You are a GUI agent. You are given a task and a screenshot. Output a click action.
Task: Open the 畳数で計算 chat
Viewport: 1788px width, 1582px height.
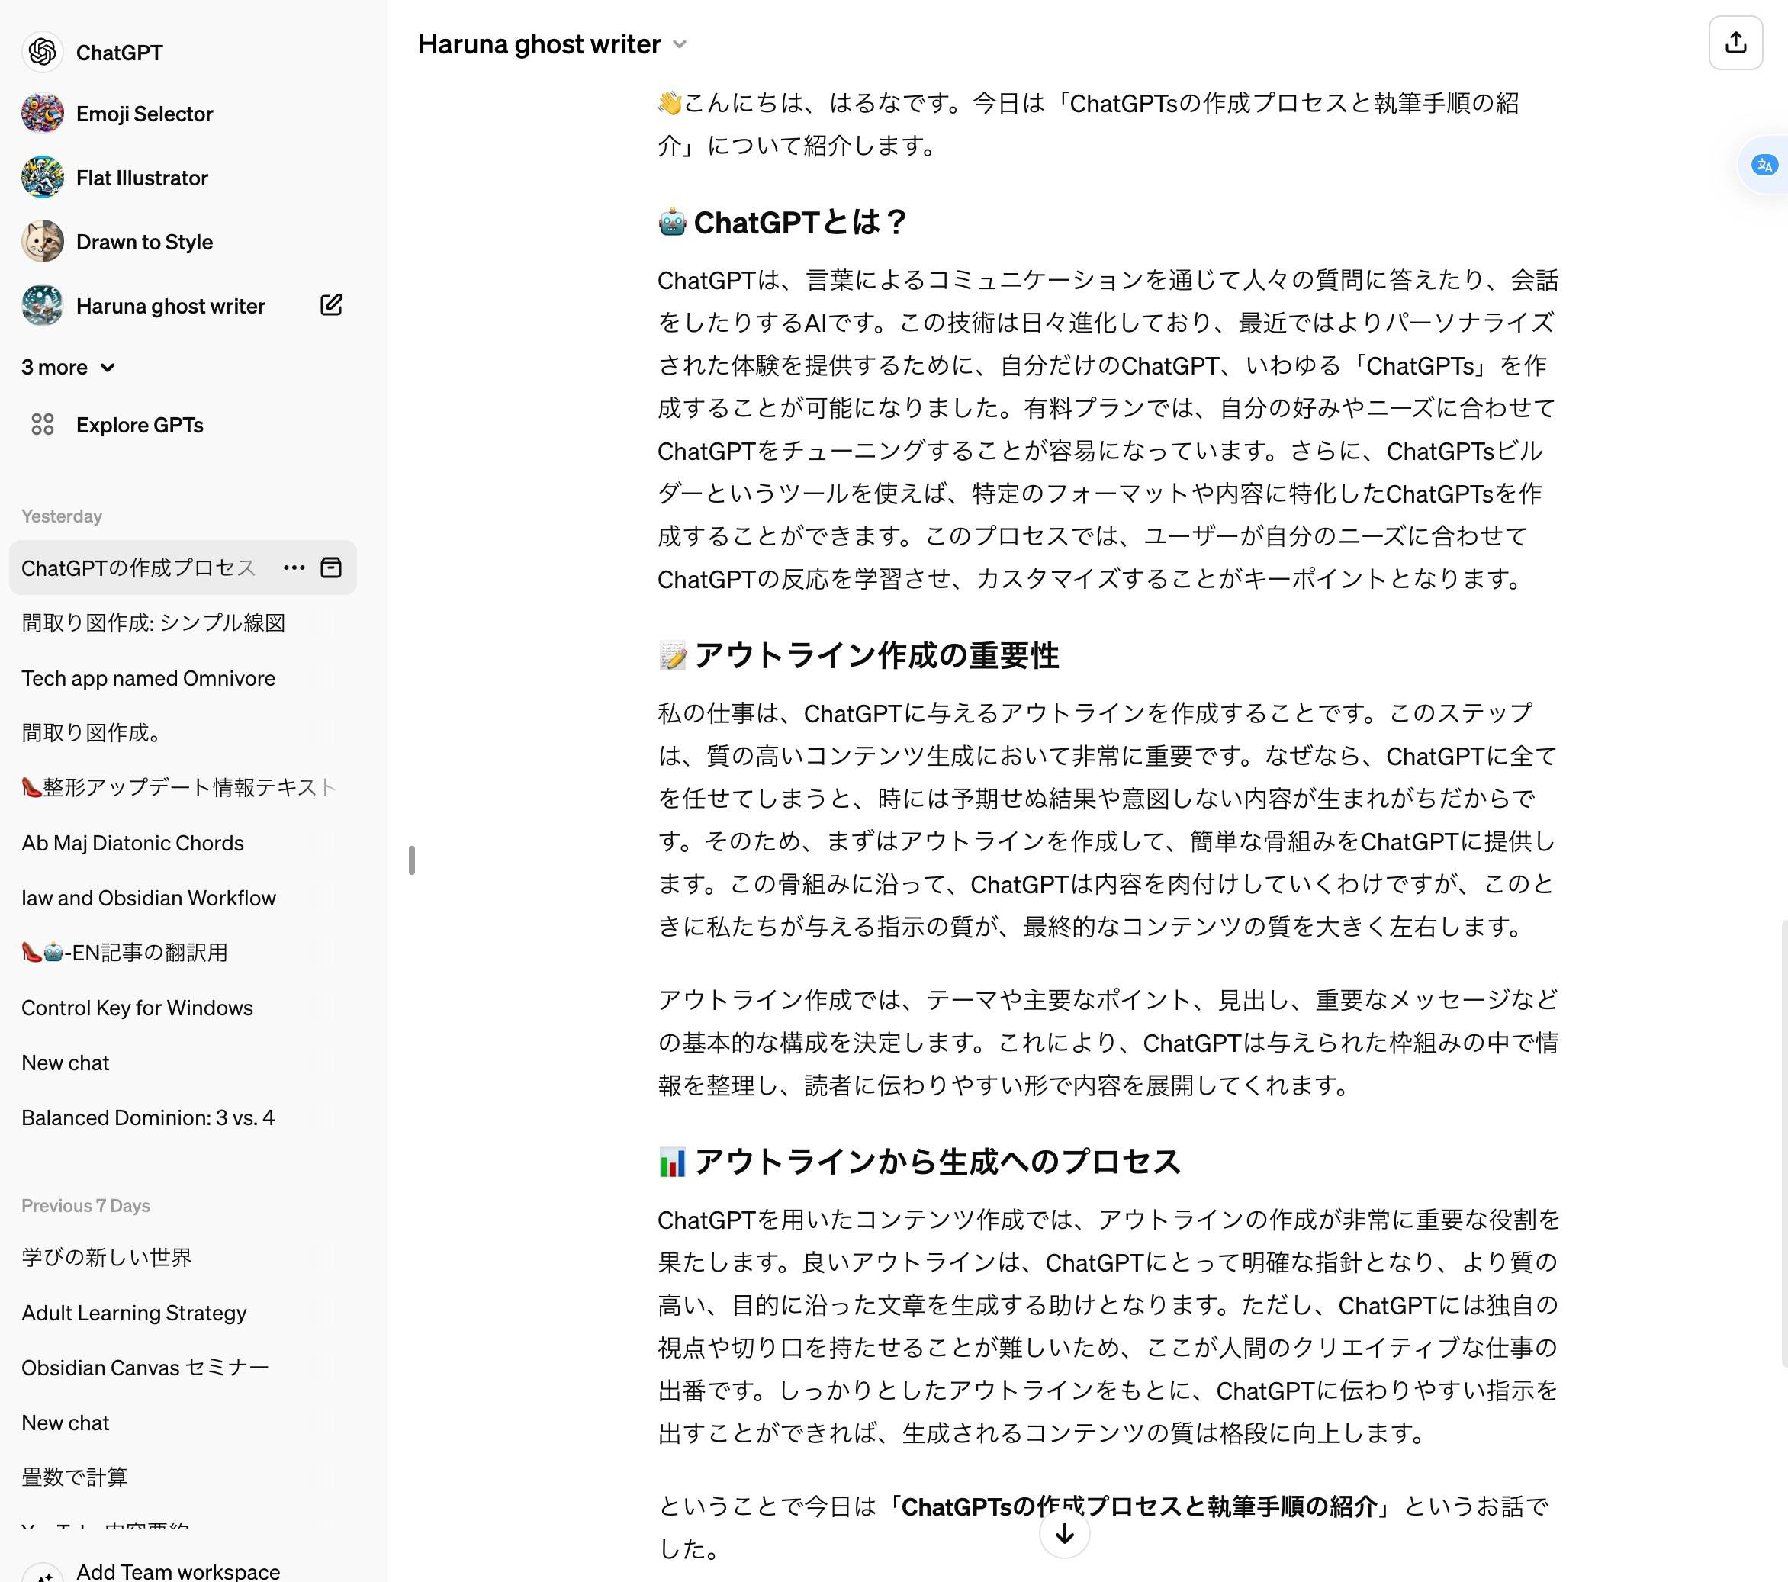[x=74, y=1477]
